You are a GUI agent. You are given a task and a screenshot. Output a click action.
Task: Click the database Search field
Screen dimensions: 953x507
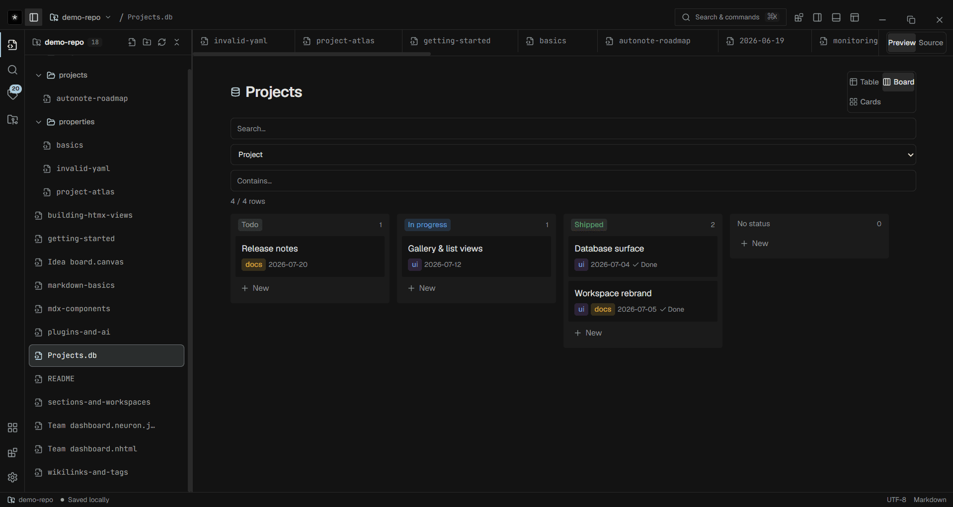pyautogui.click(x=573, y=129)
